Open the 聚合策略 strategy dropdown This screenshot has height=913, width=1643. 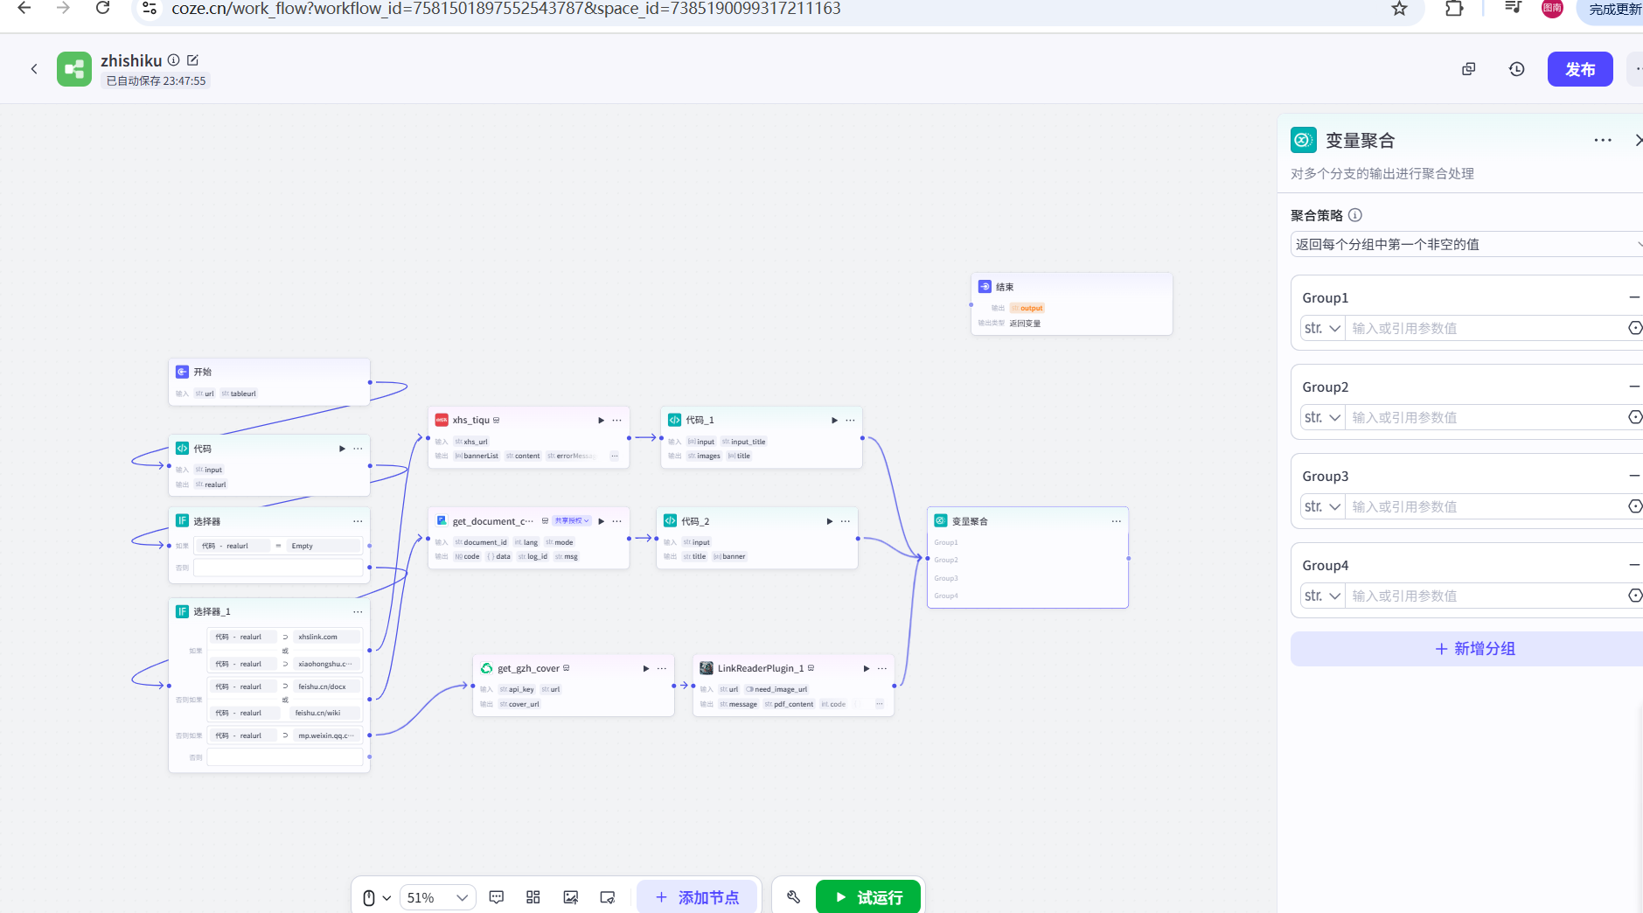coord(1466,245)
